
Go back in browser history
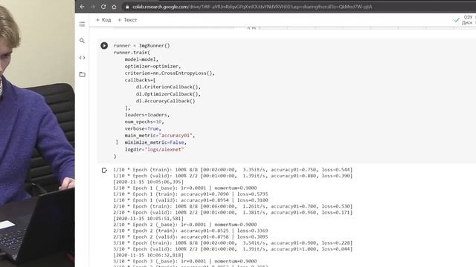82,7
